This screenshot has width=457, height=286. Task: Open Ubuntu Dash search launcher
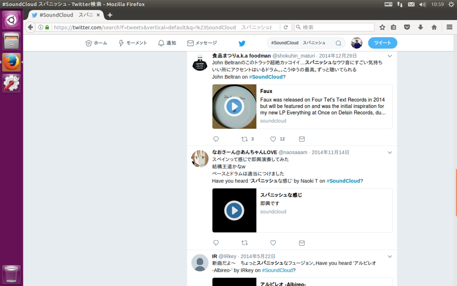pyautogui.click(x=11, y=20)
